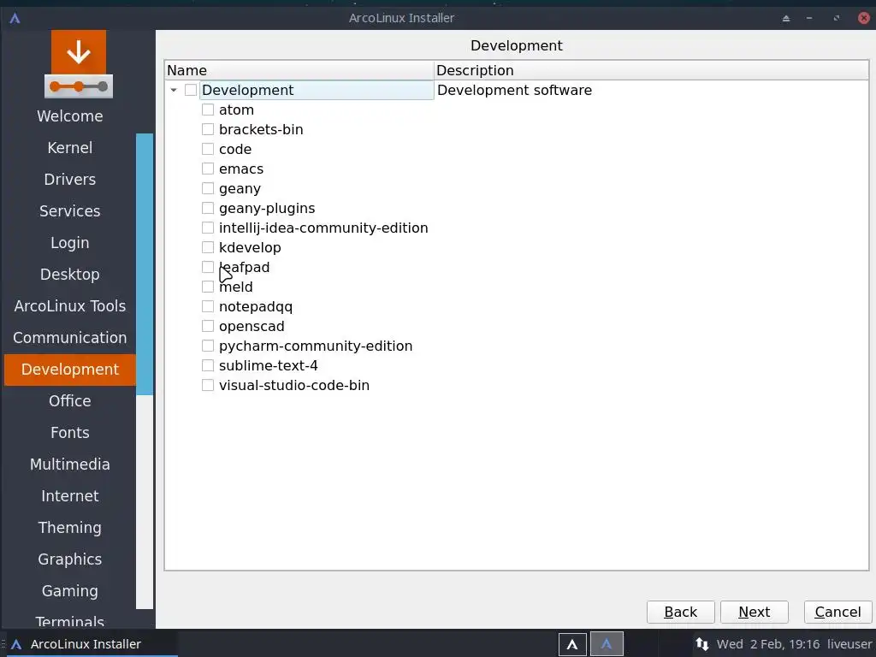Select the Desktop step
The image size is (876, 657).
(70, 275)
